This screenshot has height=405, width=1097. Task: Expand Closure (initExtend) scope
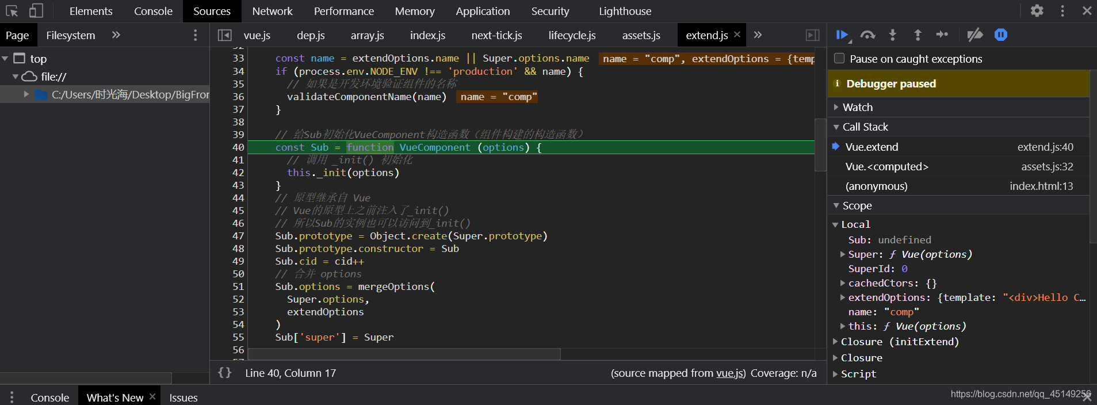[x=900, y=342]
